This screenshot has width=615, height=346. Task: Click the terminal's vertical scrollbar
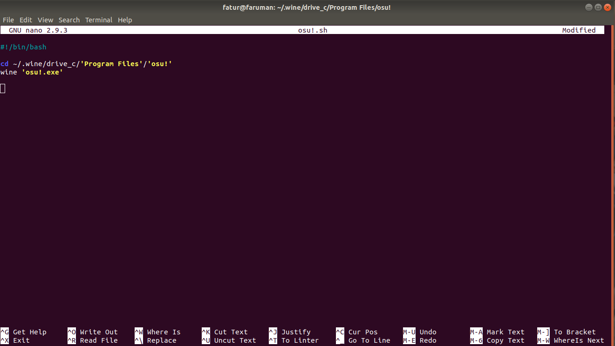pos(613,185)
